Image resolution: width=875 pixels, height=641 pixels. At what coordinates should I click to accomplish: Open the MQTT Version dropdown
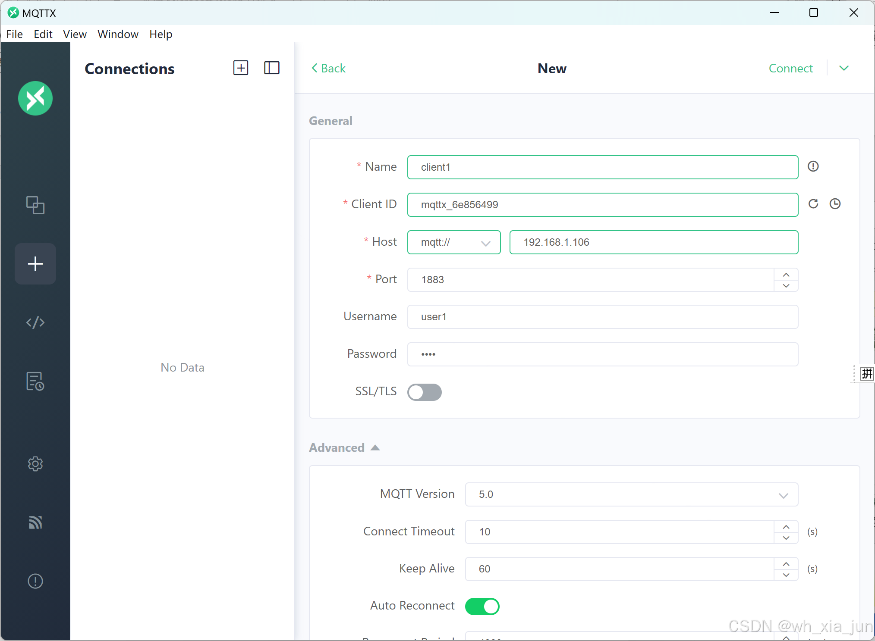(x=631, y=494)
